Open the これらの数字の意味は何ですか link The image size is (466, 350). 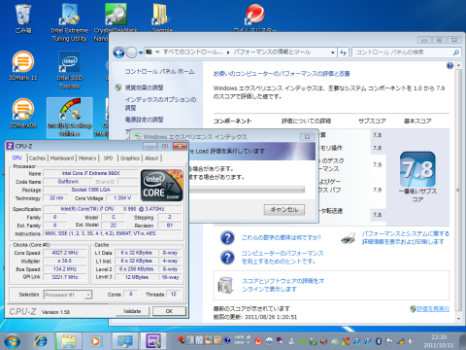click(x=282, y=238)
